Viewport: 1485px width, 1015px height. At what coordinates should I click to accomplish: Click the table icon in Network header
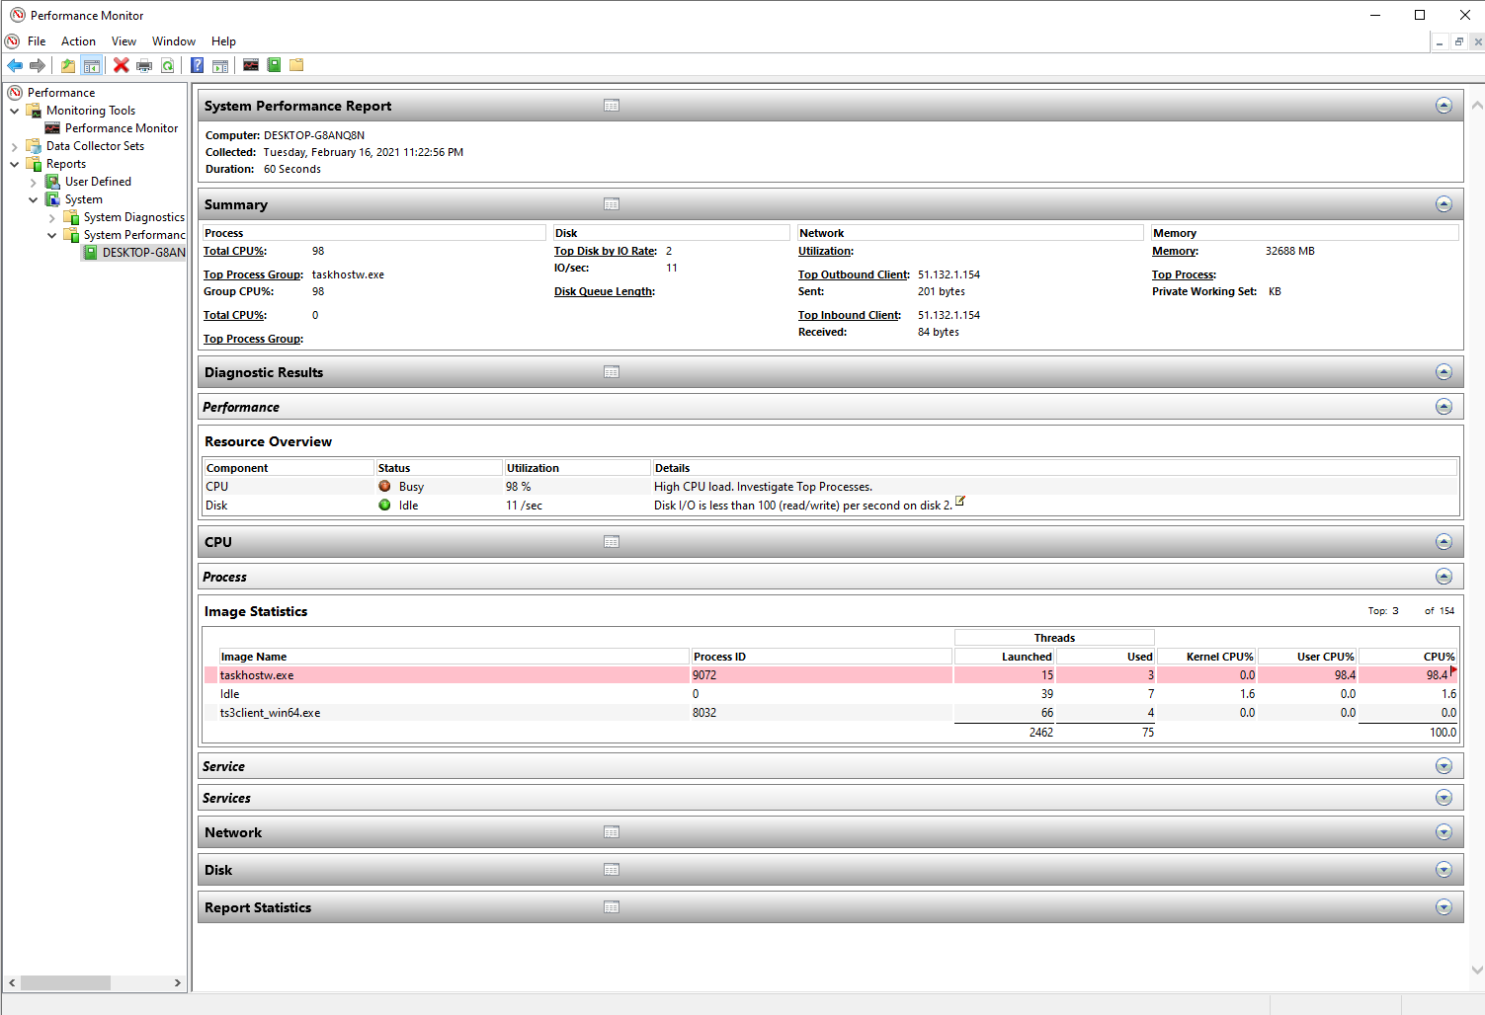tap(612, 832)
